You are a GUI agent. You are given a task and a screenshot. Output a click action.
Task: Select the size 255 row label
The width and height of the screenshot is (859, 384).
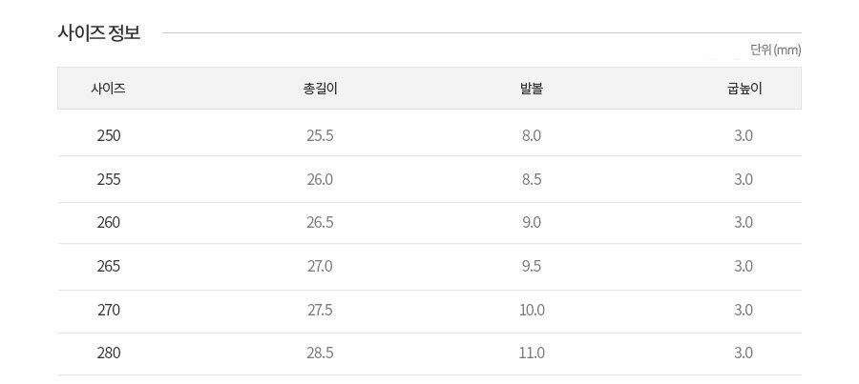tap(109, 179)
